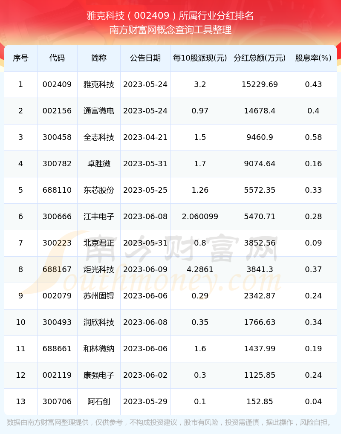Click the 江丰电子 name cell
The image size is (341, 434).
coord(99,217)
